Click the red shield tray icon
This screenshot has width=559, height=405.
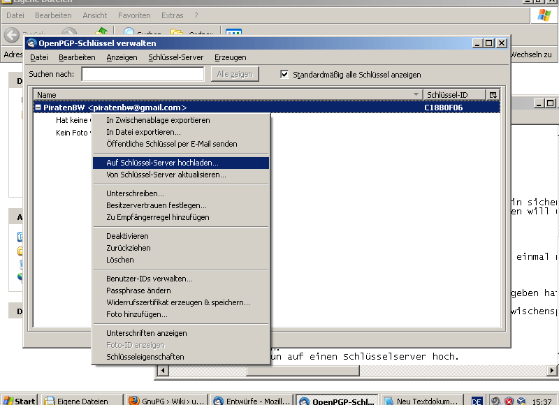[x=509, y=401]
